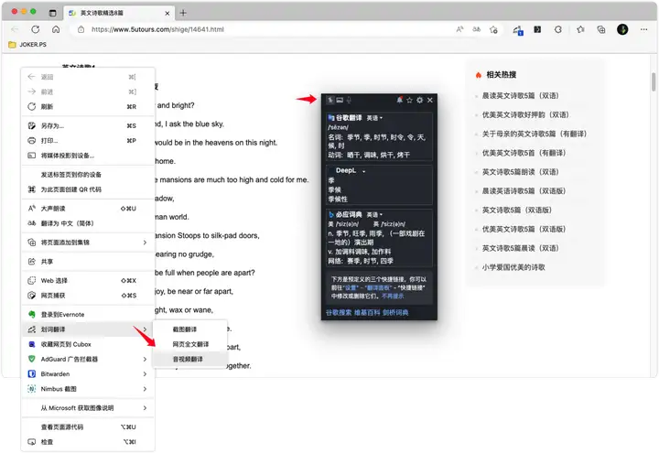The image size is (659, 453).
Task: Choose 发送标签页到你的设备
Action: pos(88,175)
